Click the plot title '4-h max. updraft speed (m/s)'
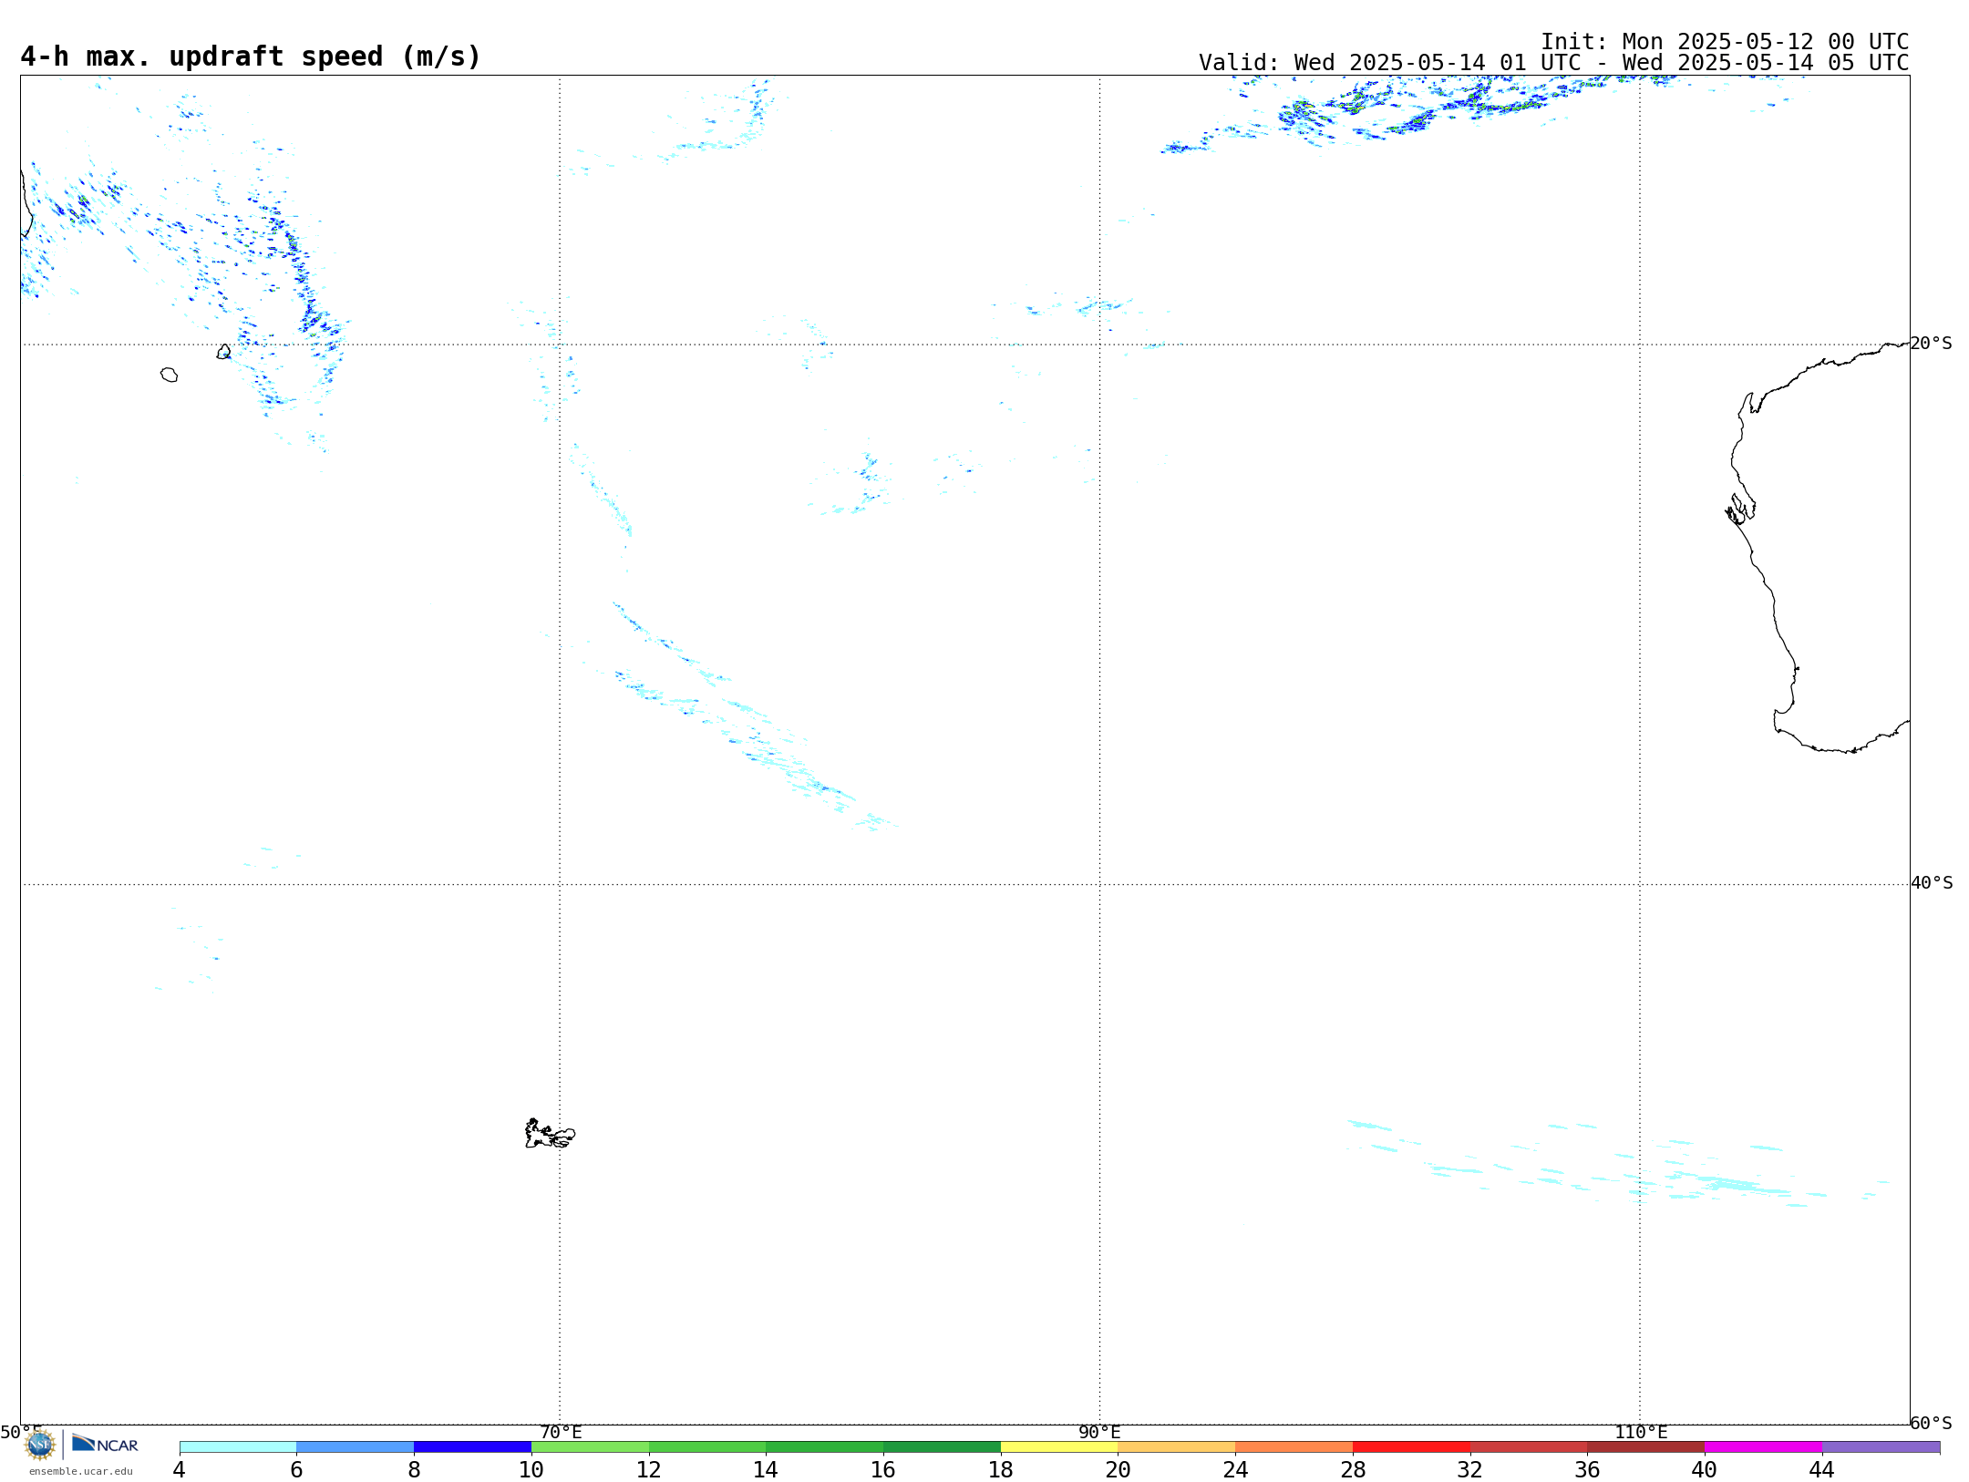The width and height of the screenshot is (1969, 1482). click(x=251, y=57)
